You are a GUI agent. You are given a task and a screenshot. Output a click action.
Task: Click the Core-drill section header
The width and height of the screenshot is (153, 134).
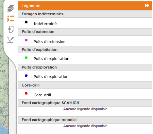pos(85,85)
